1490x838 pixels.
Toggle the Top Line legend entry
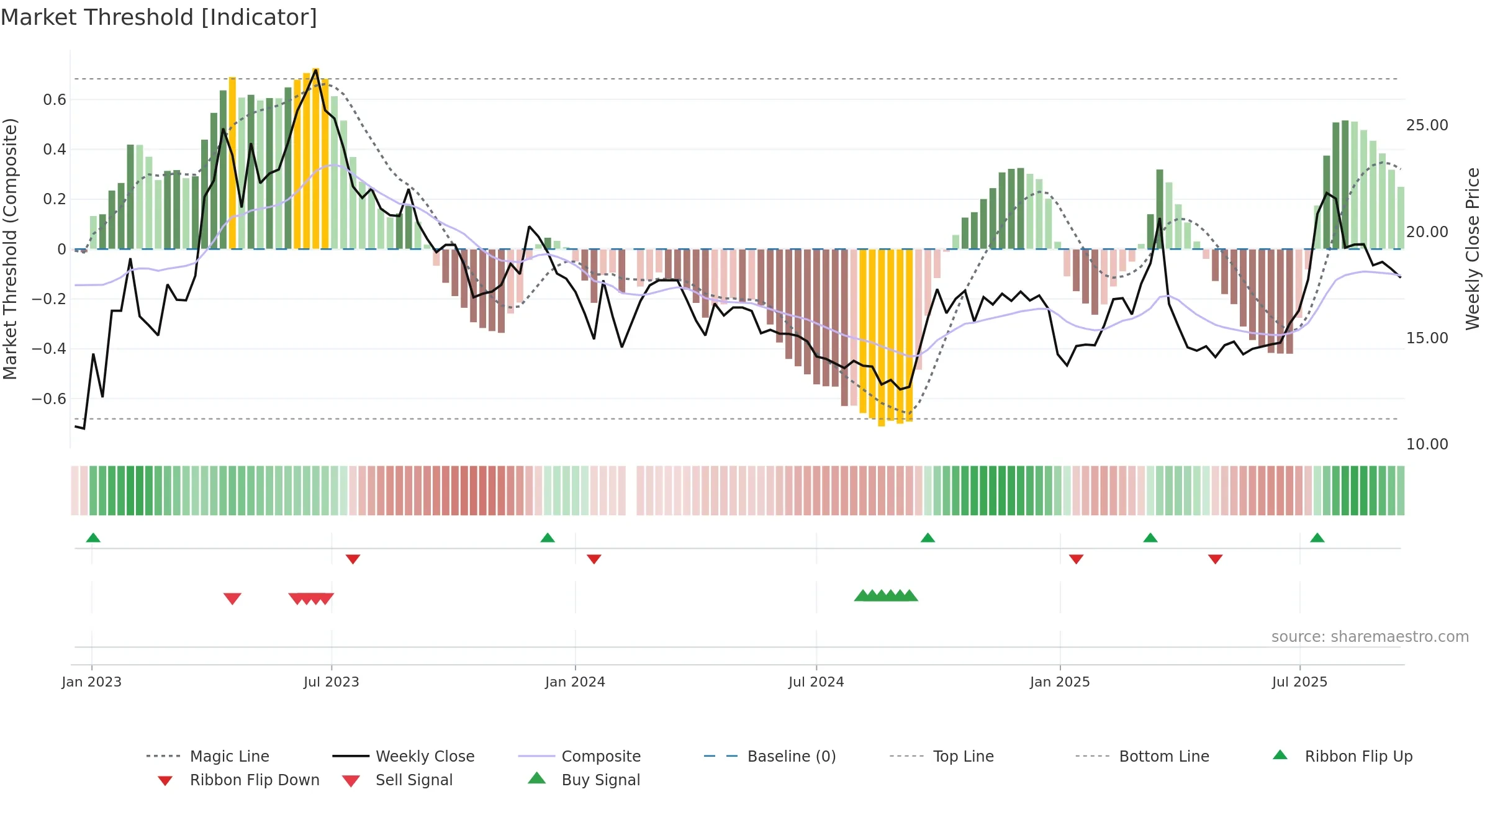pyautogui.click(x=941, y=756)
